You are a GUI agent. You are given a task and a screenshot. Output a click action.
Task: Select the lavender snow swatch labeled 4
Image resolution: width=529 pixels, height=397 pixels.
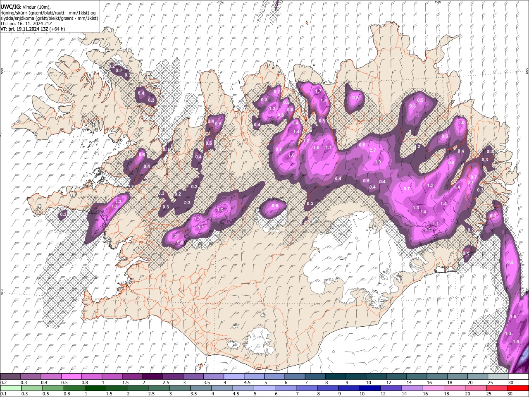coord(234,376)
